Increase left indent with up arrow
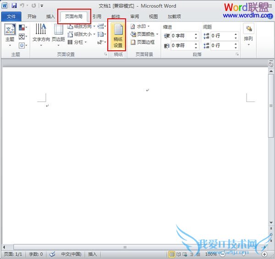Screen dimensions: 275x259 196,34
